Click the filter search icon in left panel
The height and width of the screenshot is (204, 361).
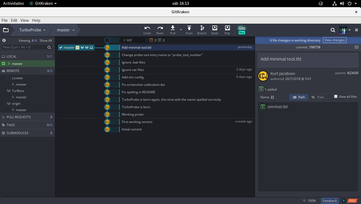(49, 47)
